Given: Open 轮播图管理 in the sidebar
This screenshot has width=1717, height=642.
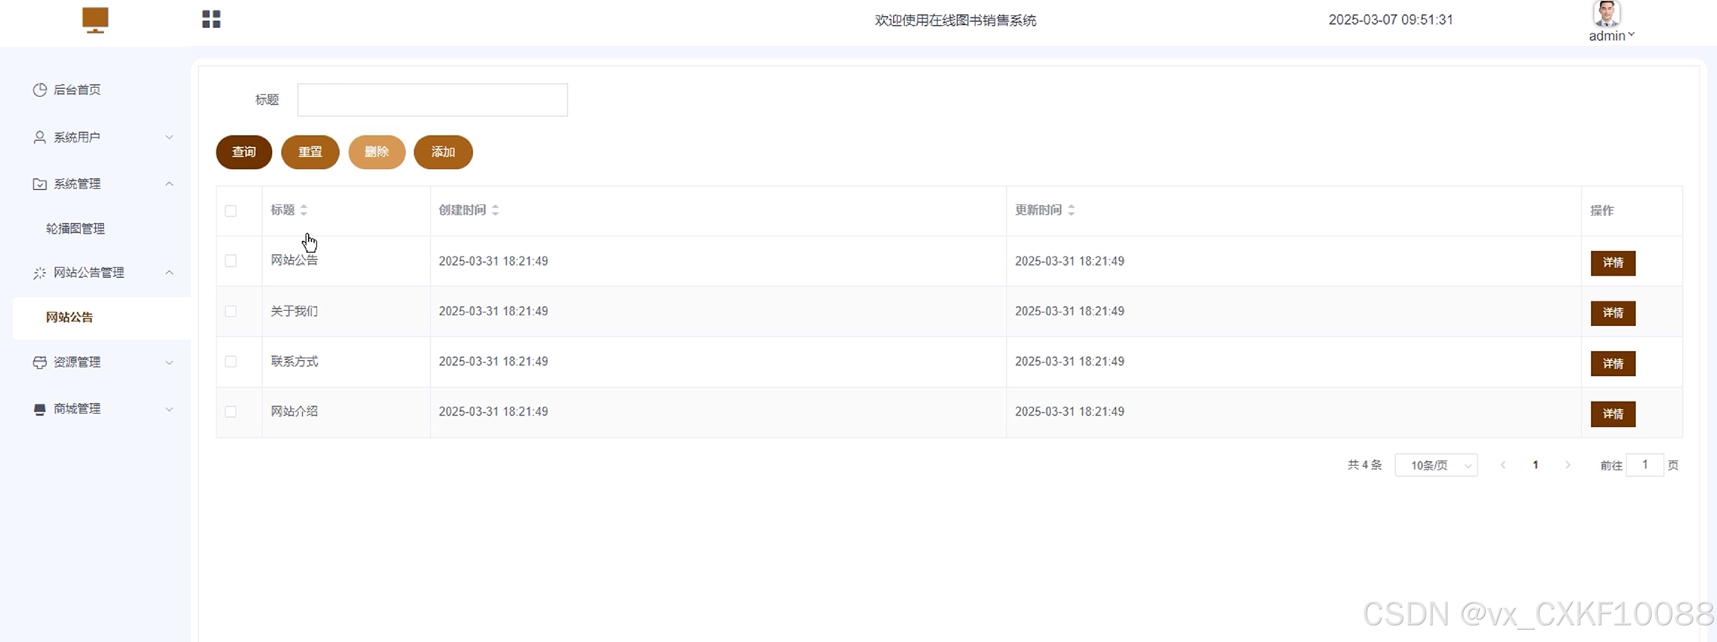Looking at the screenshot, I should [76, 229].
